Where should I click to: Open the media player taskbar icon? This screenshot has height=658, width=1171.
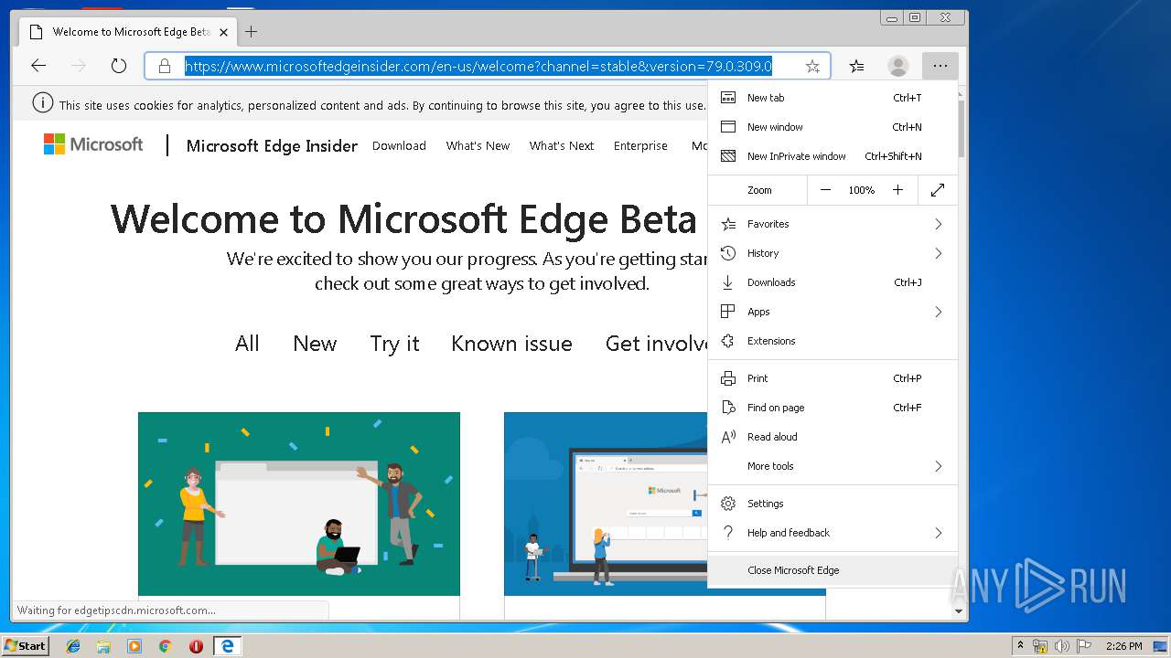(x=134, y=646)
